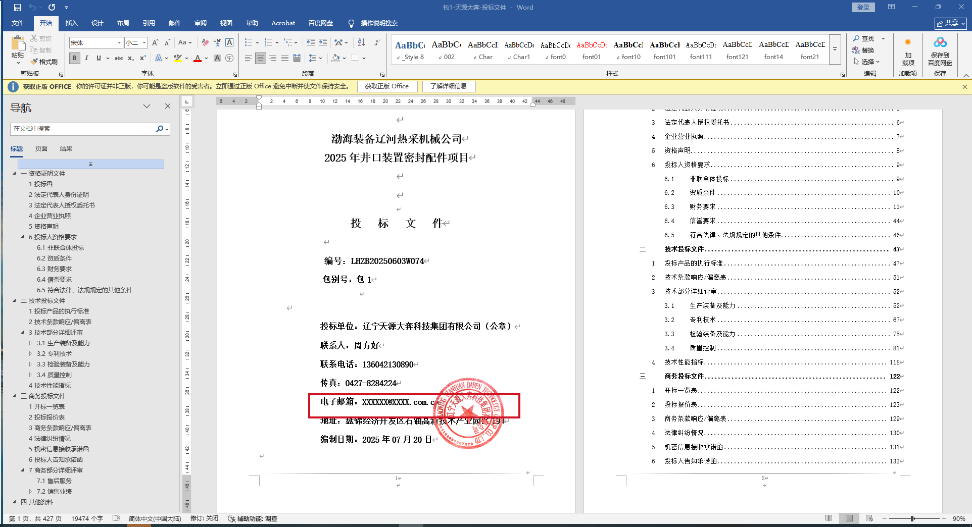The image size is (972, 527).
Task: Click the 获取正版 Office button
Action: (387, 86)
